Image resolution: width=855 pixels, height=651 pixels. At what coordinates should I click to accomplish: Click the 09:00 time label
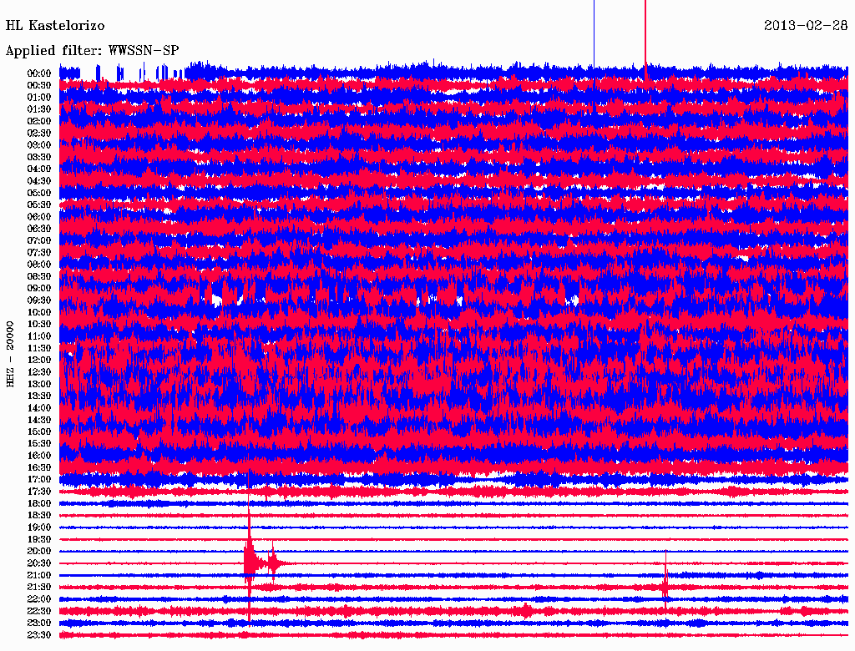pyautogui.click(x=39, y=289)
